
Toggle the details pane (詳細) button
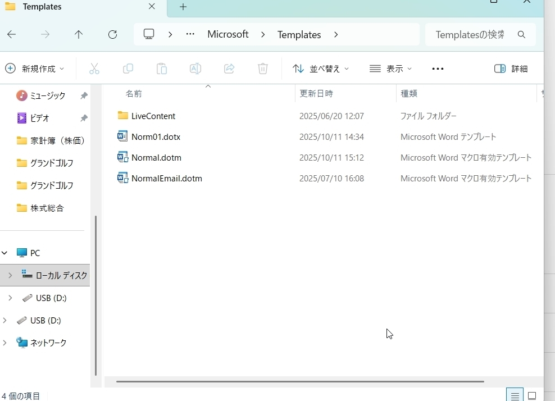[511, 69]
